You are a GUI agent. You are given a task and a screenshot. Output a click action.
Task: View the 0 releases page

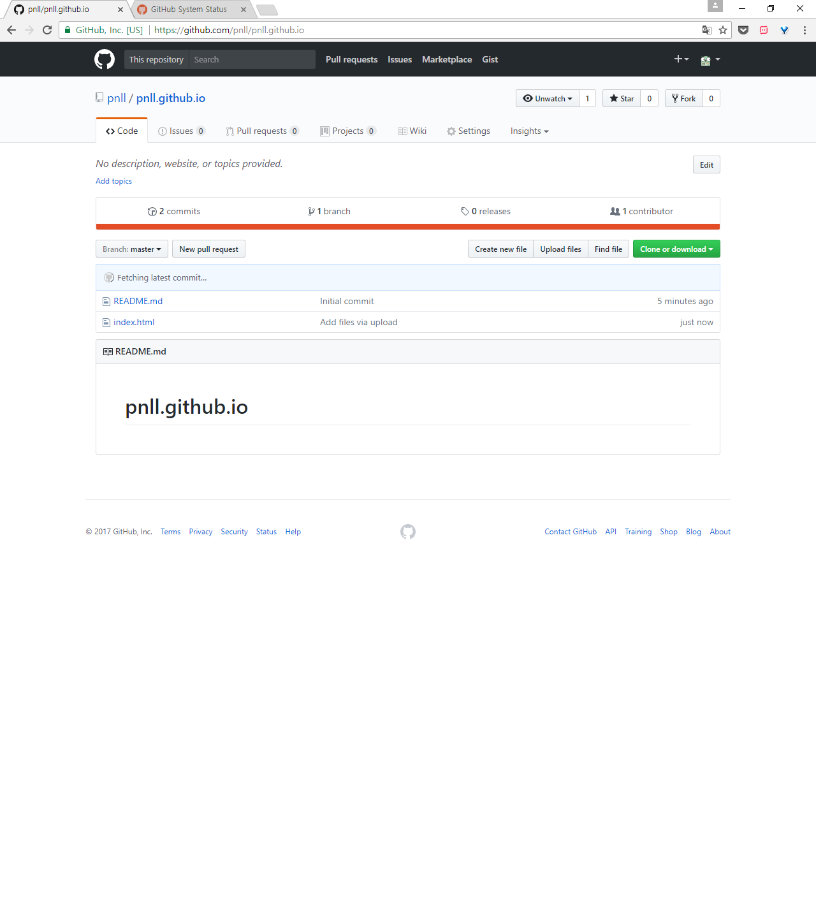(x=486, y=211)
